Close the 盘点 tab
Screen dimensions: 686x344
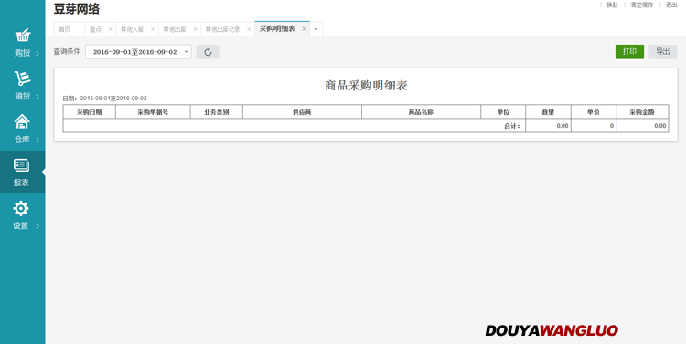111,29
